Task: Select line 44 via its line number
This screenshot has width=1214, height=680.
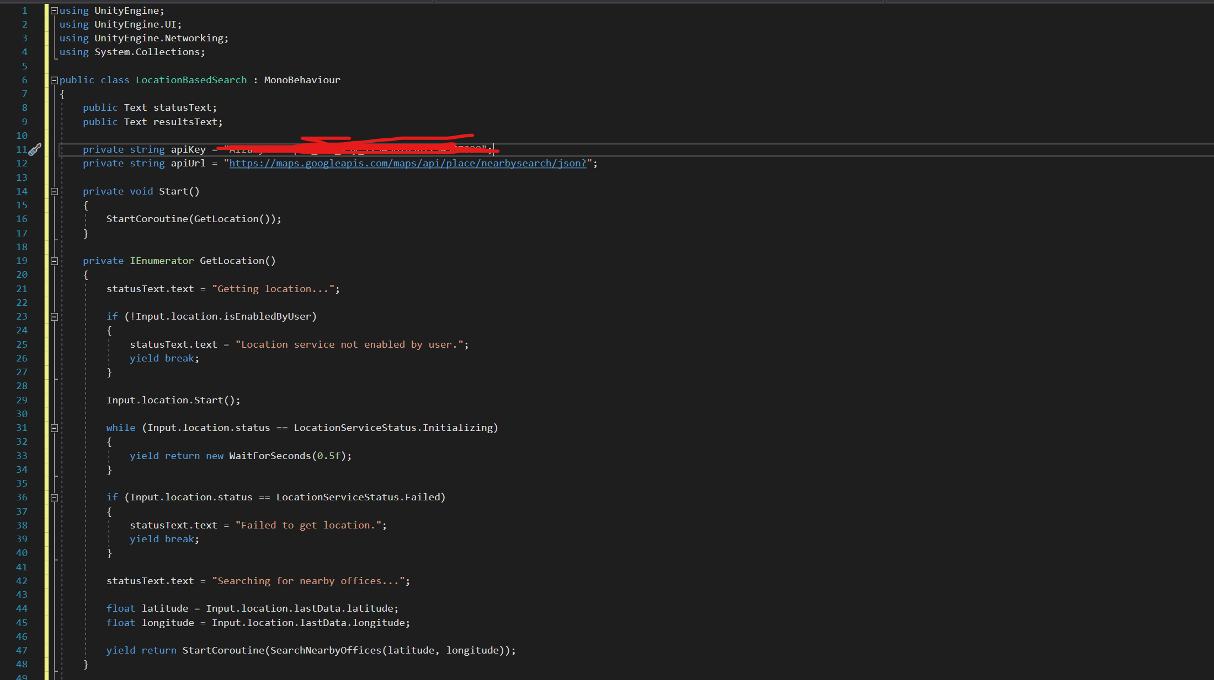Action: [22, 608]
